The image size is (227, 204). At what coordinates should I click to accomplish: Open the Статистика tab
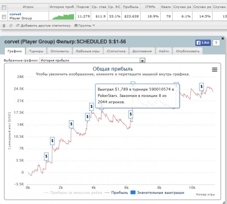coord(116,51)
